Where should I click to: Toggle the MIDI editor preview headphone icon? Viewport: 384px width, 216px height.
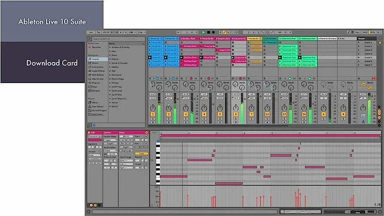coord(158,141)
